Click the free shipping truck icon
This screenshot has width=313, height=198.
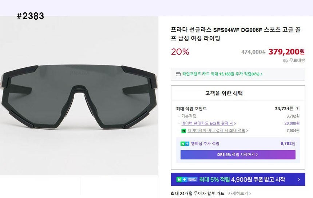click(285, 60)
